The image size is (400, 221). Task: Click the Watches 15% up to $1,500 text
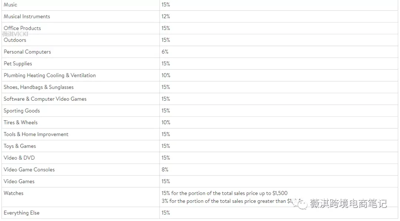(x=224, y=193)
